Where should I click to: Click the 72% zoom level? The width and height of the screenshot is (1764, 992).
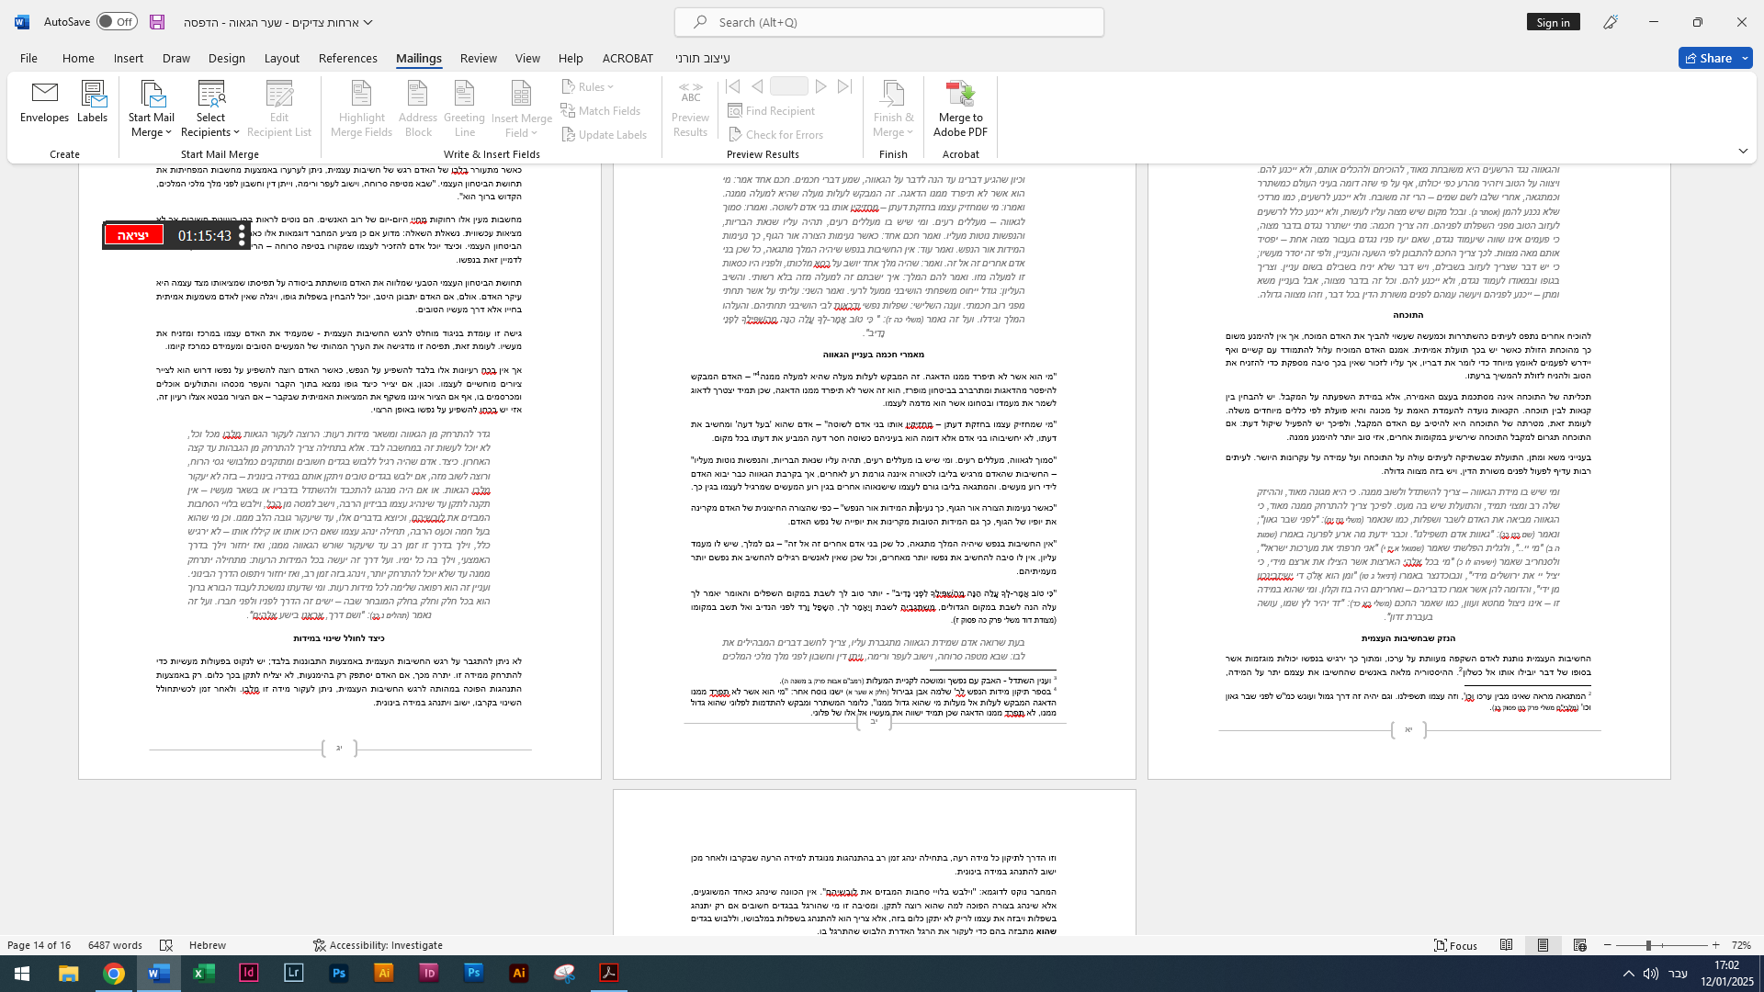pyautogui.click(x=1742, y=945)
